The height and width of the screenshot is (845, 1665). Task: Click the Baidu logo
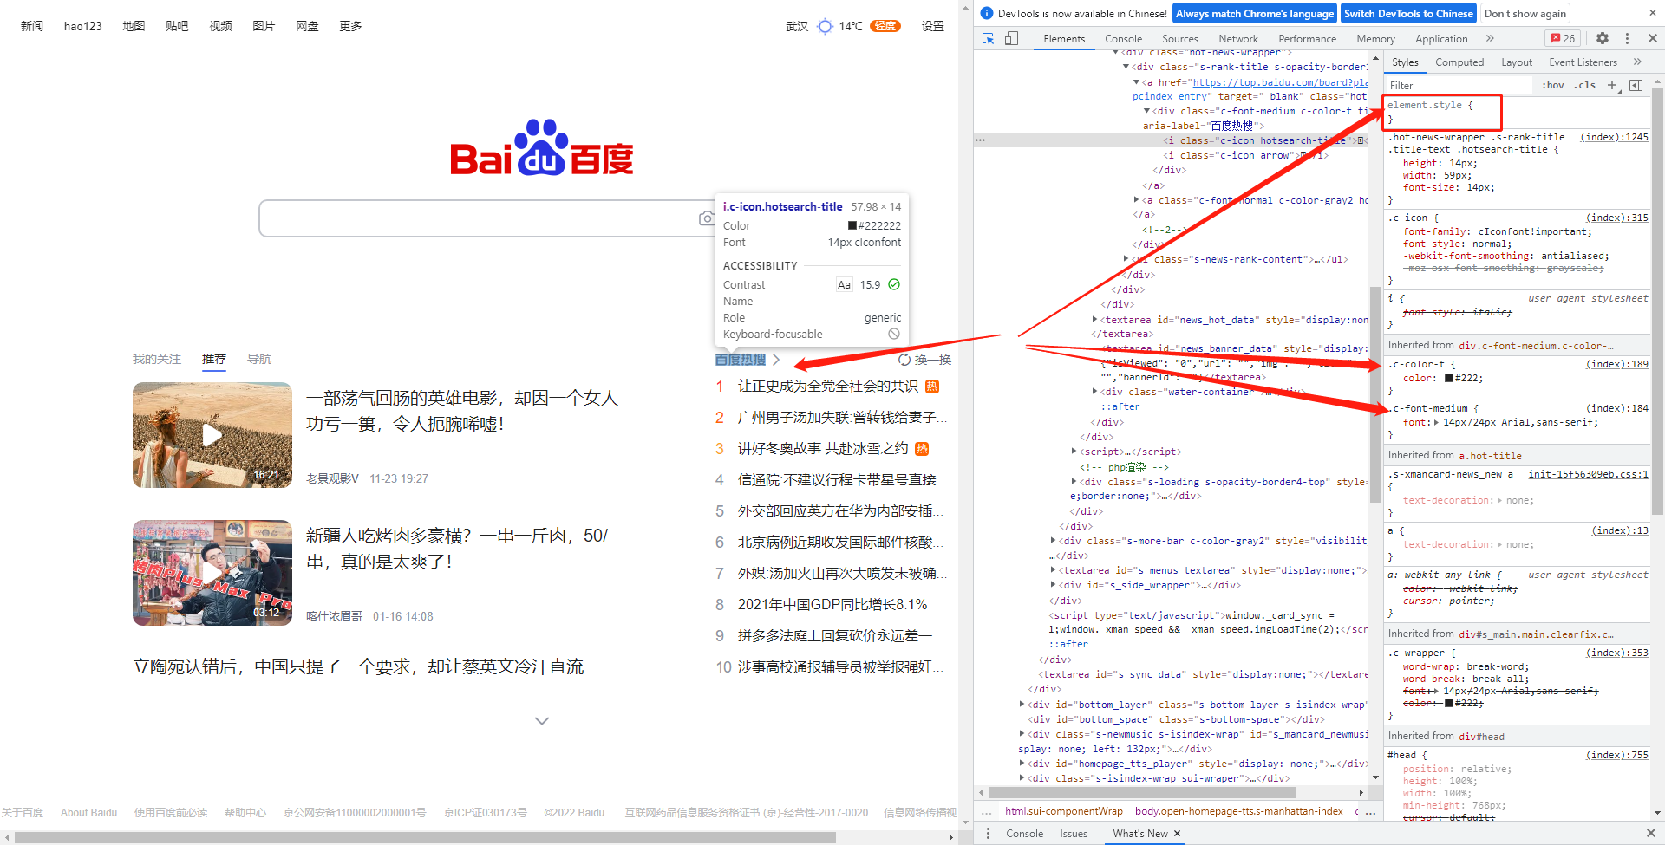pos(542,148)
